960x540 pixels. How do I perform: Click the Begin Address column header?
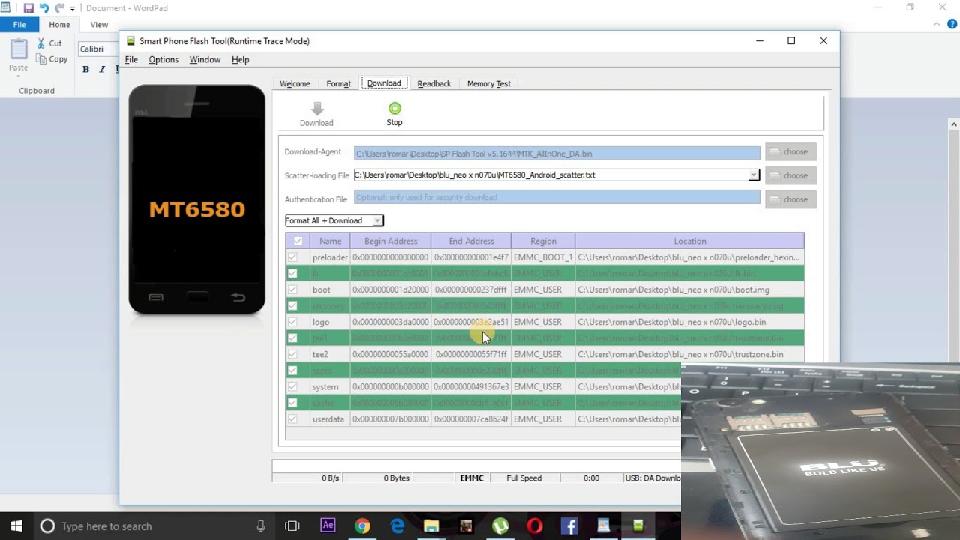391,241
